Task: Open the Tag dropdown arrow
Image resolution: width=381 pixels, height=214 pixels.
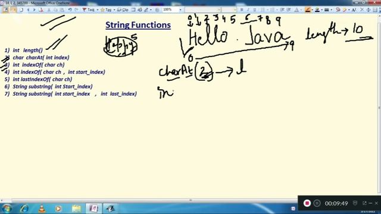Action: 114,10
